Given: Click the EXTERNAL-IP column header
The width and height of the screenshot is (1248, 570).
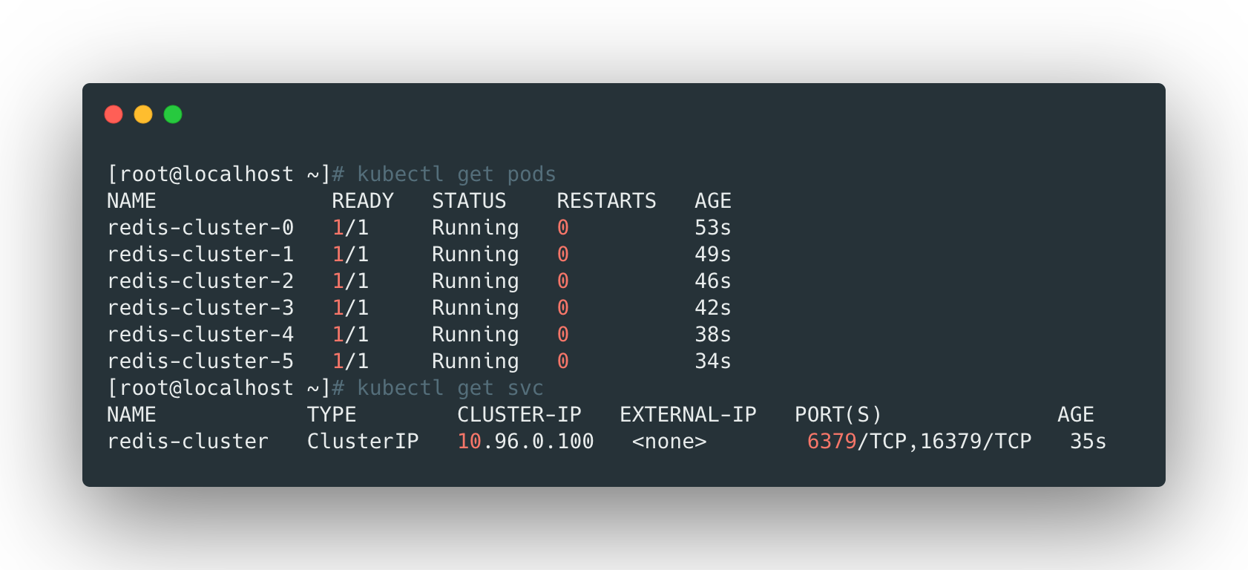Looking at the screenshot, I should tap(688, 415).
